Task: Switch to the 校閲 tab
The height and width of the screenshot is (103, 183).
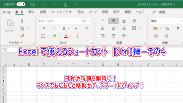Action: pyautogui.click(x=105, y=12)
